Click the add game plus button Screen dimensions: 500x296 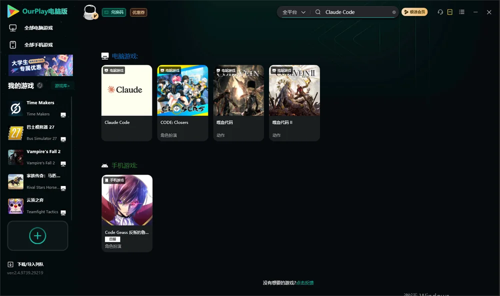(37, 235)
